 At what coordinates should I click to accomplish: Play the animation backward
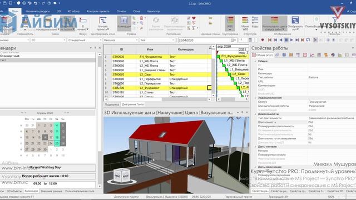click(x=280, y=40)
